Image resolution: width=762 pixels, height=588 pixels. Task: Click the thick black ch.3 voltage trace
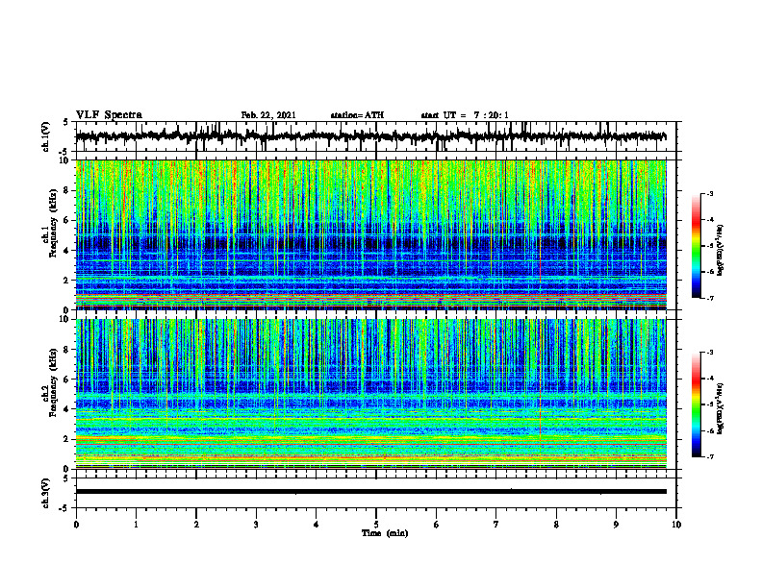[370, 492]
